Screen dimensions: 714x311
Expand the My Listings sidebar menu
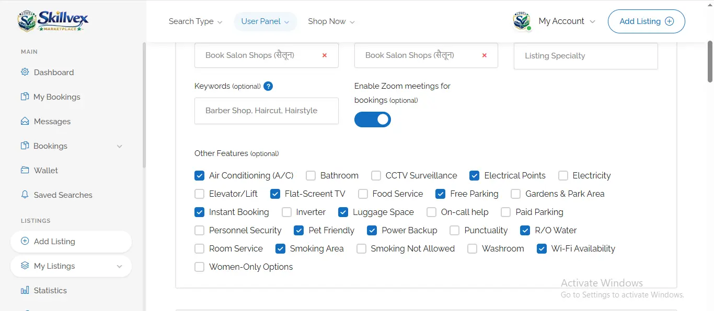tap(119, 266)
